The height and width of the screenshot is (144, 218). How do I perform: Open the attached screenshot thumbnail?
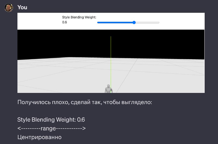coord(111,53)
